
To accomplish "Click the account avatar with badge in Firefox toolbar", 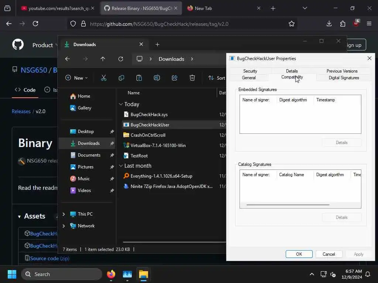I will click(356, 23).
